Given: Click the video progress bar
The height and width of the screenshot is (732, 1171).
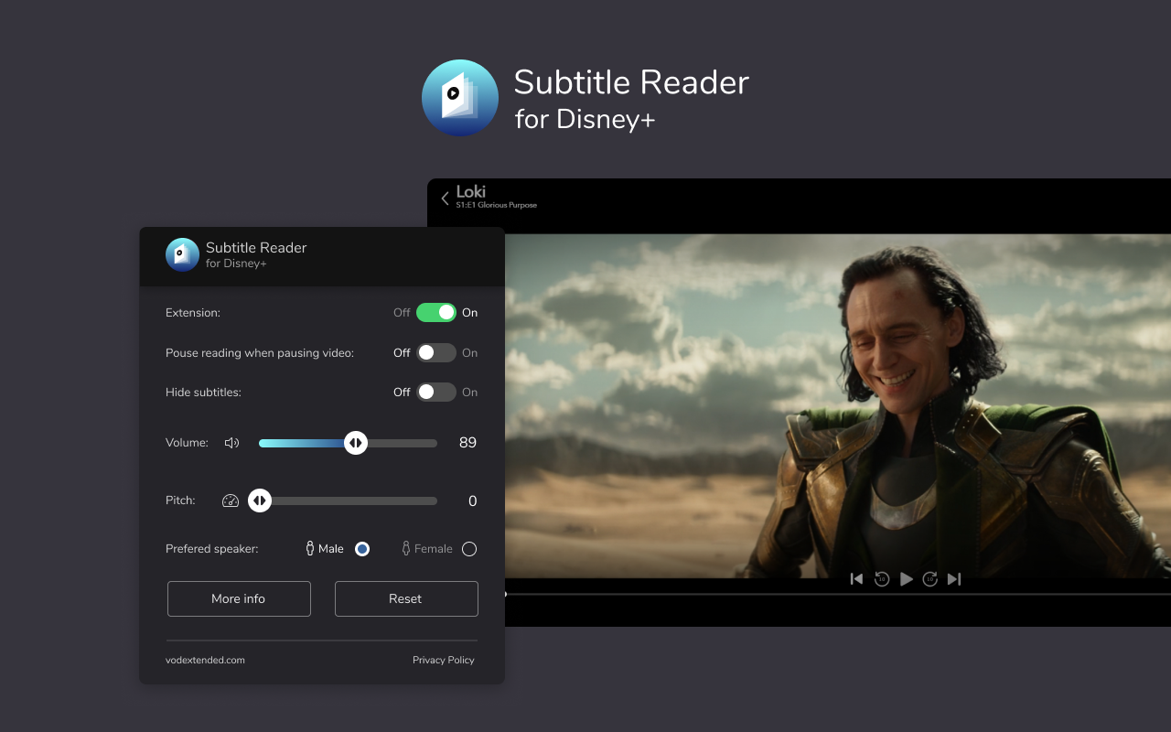Looking at the screenshot, I should pos(837,594).
